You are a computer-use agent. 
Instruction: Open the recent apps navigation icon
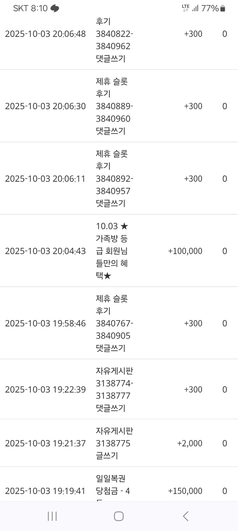(x=52, y=516)
